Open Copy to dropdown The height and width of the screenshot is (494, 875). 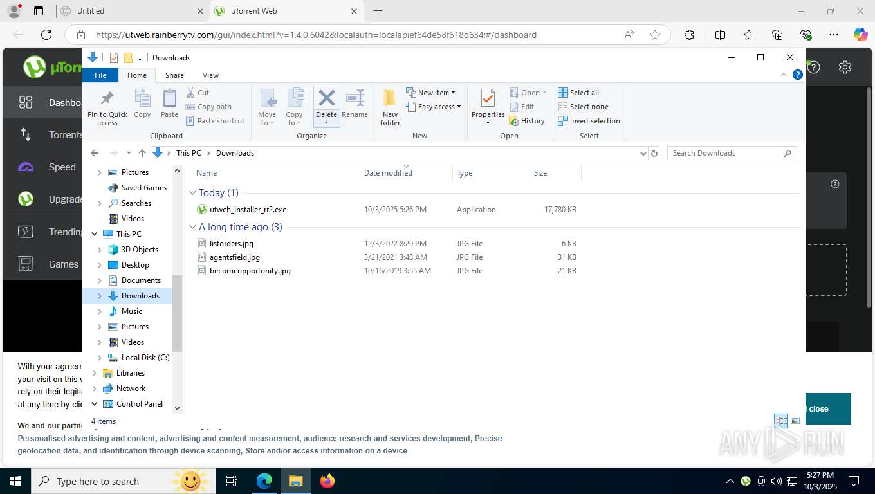(294, 119)
